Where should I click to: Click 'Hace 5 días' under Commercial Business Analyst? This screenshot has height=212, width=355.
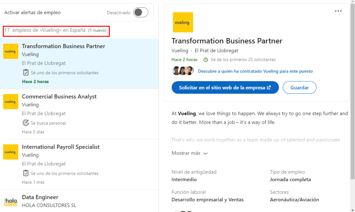click(x=33, y=132)
